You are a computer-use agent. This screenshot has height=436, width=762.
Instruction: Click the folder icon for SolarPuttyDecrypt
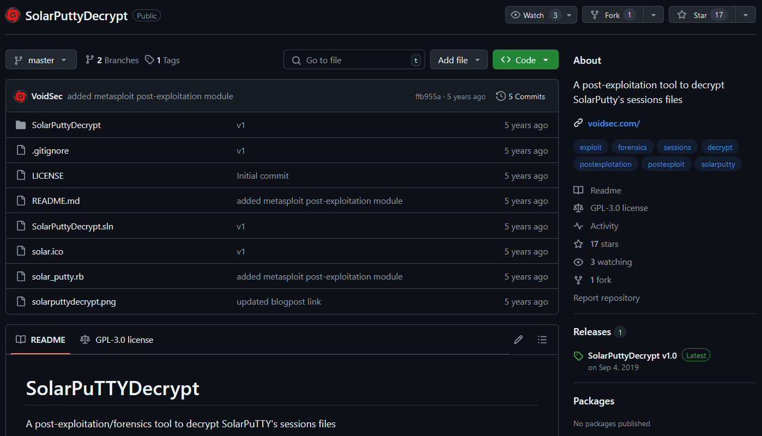point(21,125)
